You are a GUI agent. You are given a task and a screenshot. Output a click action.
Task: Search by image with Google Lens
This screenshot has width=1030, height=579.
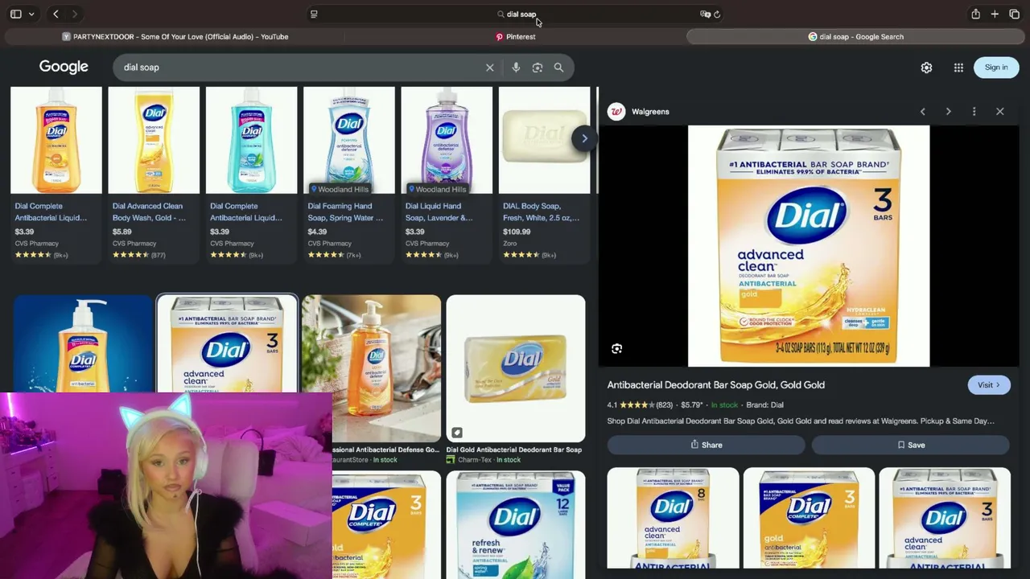coord(538,68)
